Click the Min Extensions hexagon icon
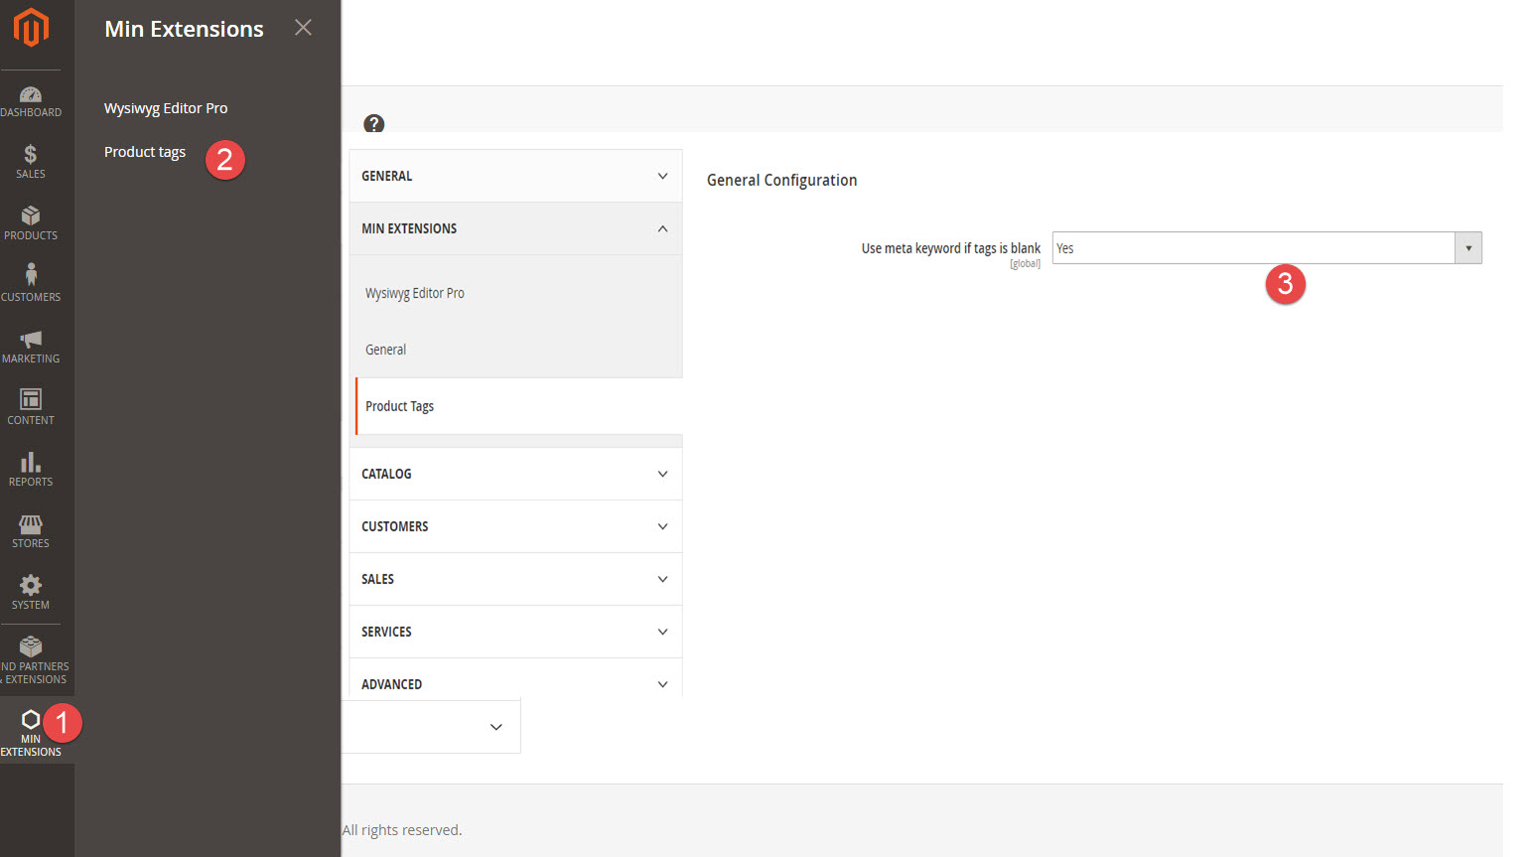 pos(31,719)
